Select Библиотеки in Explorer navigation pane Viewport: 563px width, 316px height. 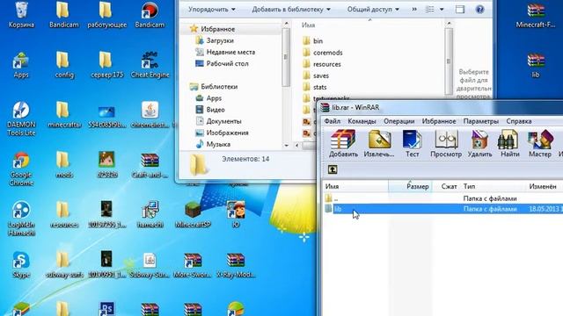tap(219, 86)
